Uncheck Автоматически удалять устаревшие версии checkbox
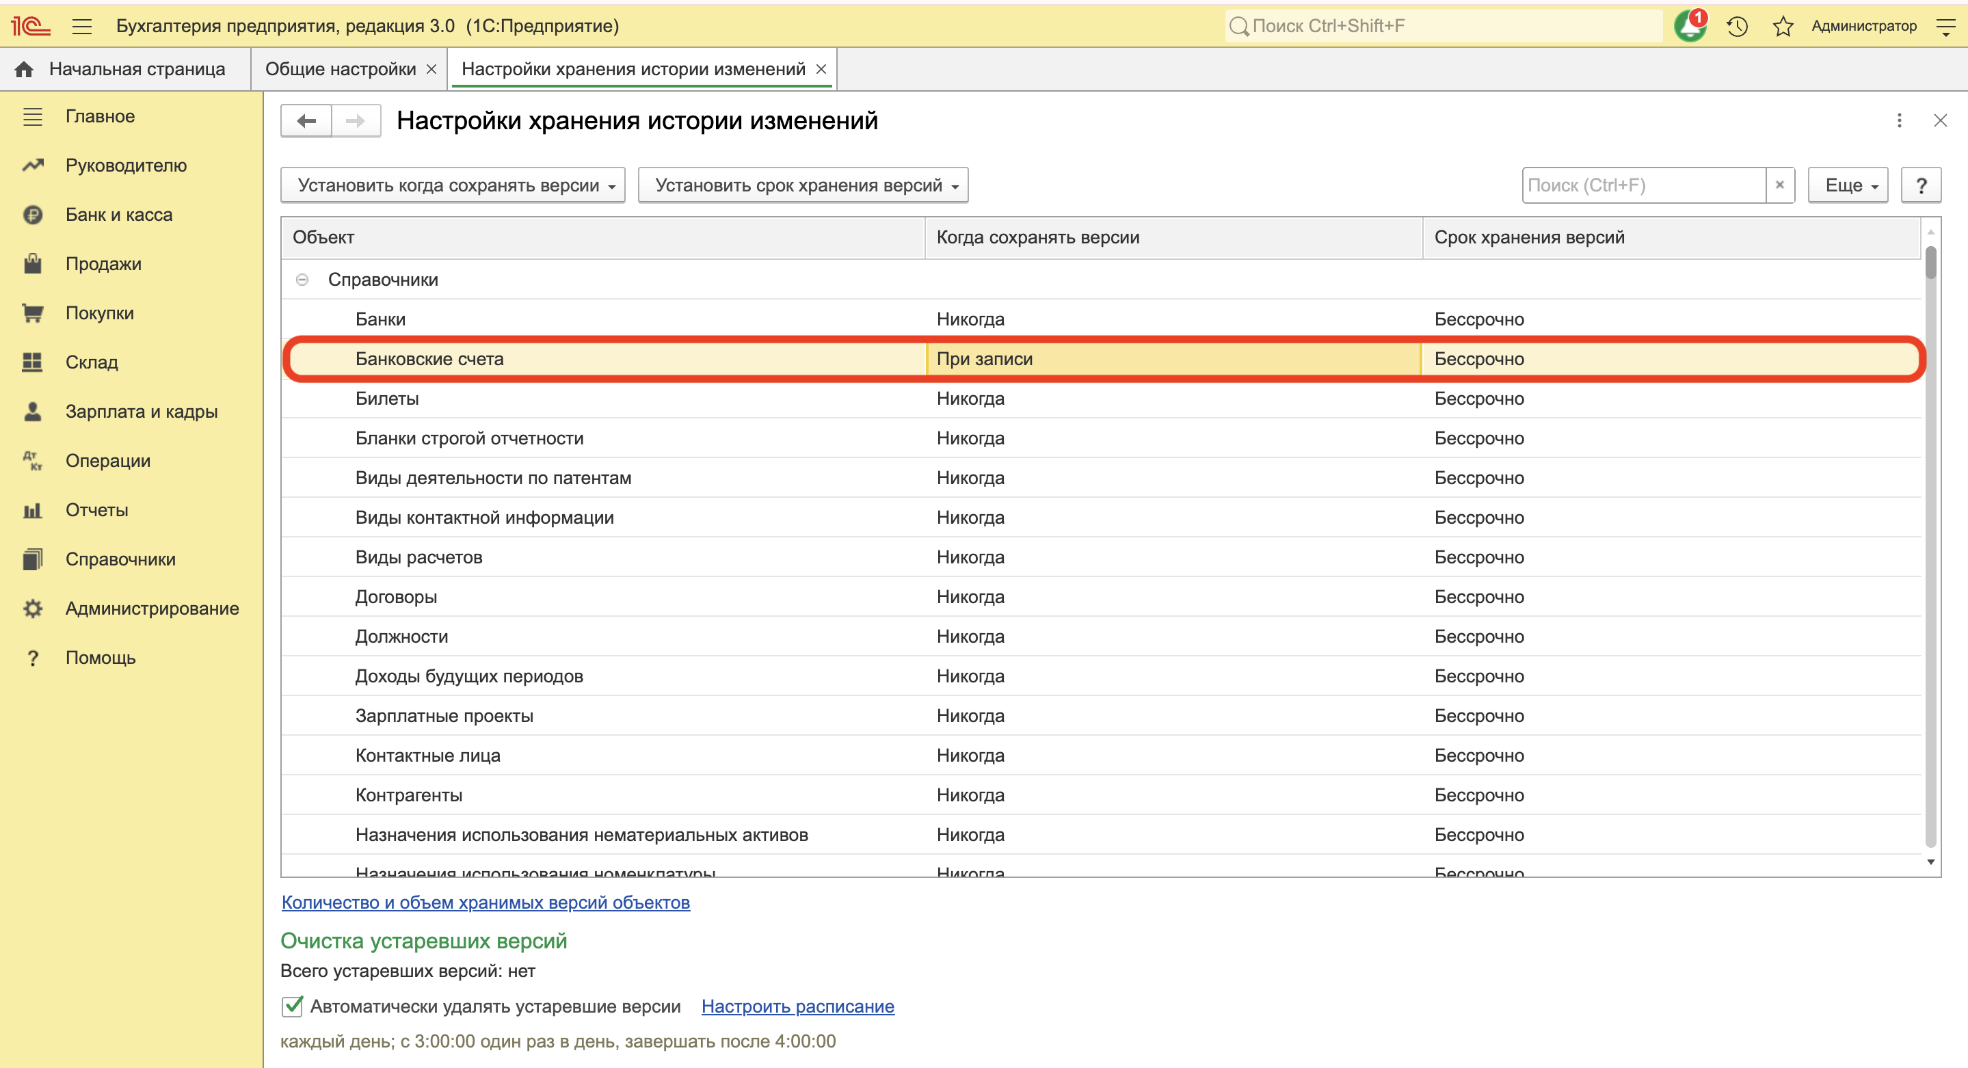 pyautogui.click(x=293, y=1006)
